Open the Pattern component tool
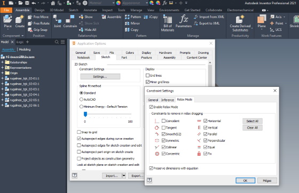The width and height of the screenshot is (299, 193). (133, 17)
